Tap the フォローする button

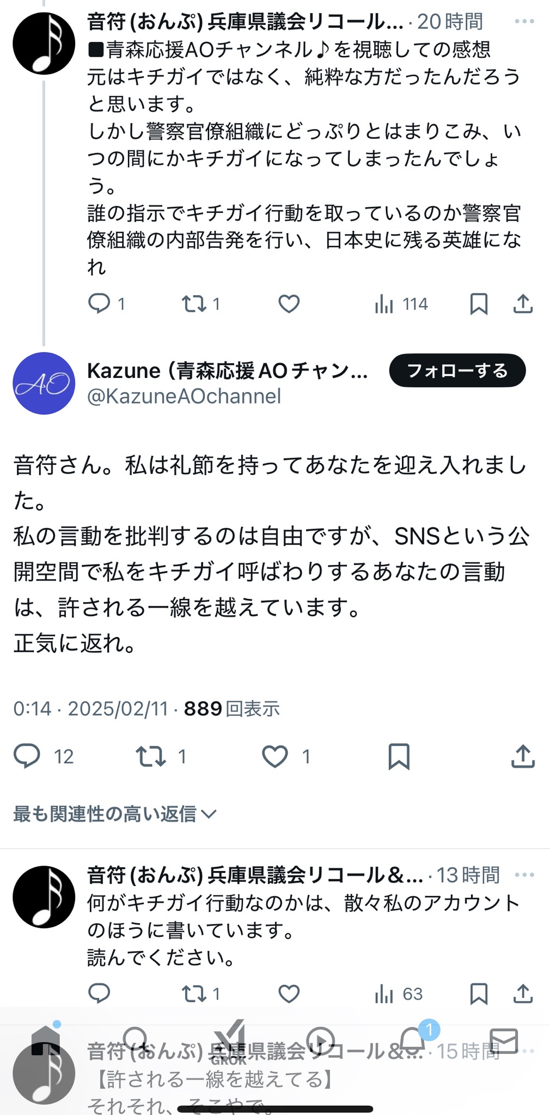[457, 371]
